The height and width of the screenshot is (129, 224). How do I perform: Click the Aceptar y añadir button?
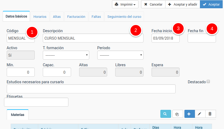[x=182, y=5]
